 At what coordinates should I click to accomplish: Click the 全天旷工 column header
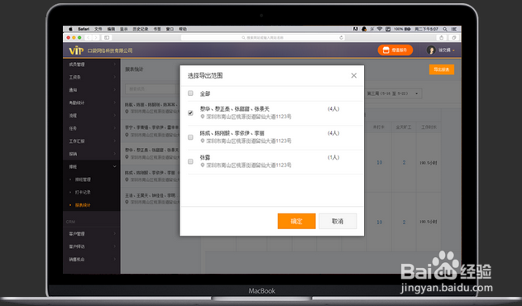(x=404, y=127)
